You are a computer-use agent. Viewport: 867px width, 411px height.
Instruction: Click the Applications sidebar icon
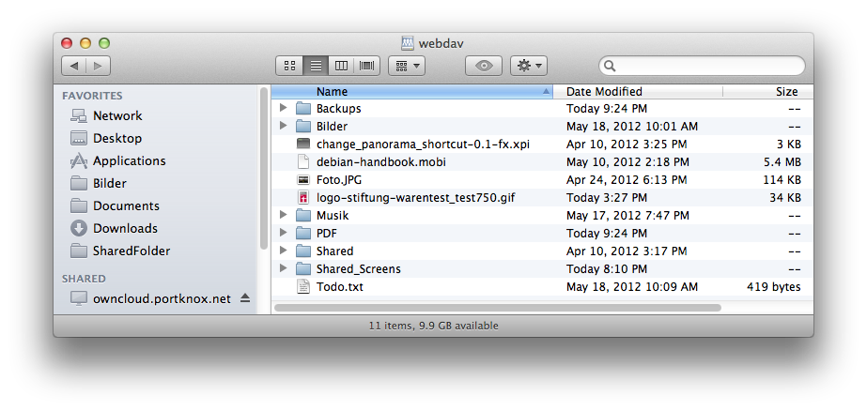coord(79,160)
